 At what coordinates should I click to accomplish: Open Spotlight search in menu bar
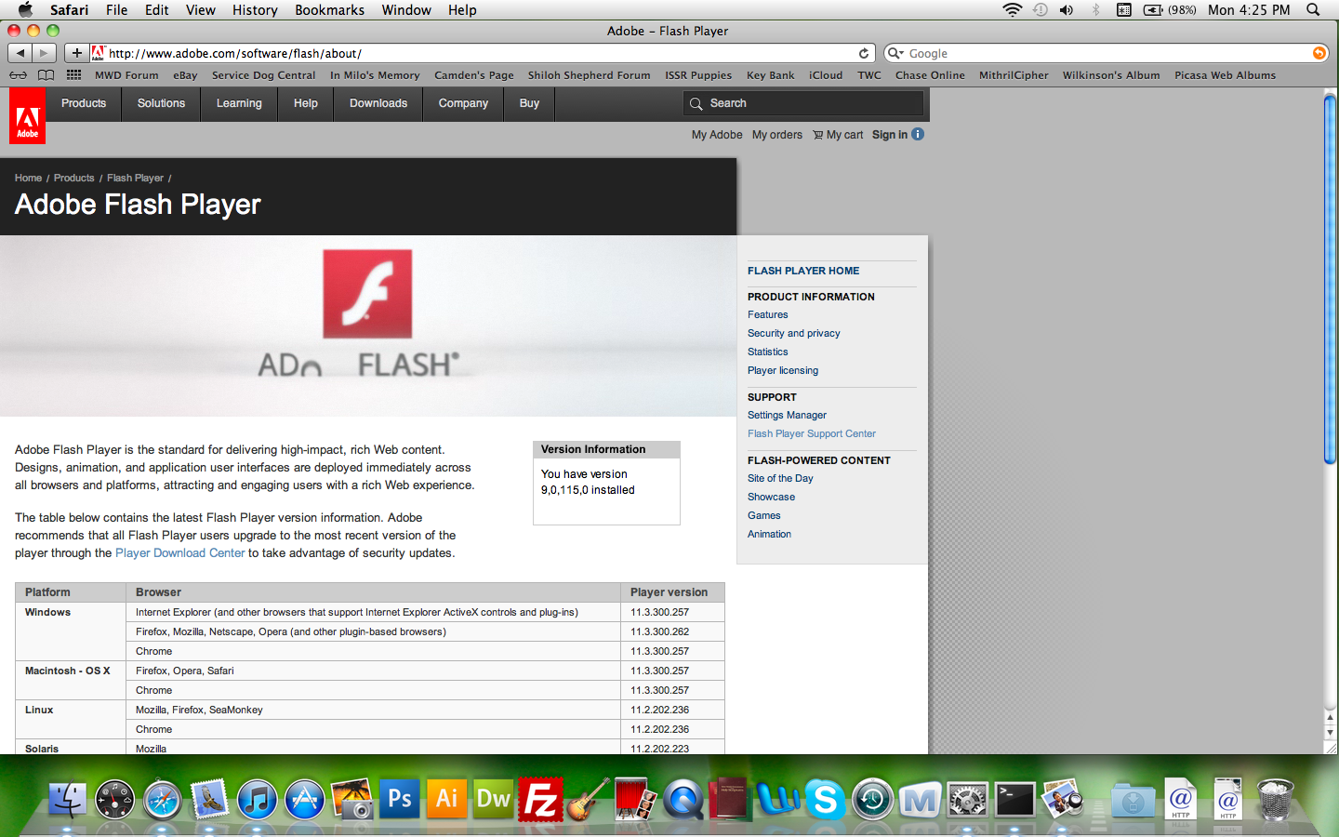click(x=1313, y=9)
